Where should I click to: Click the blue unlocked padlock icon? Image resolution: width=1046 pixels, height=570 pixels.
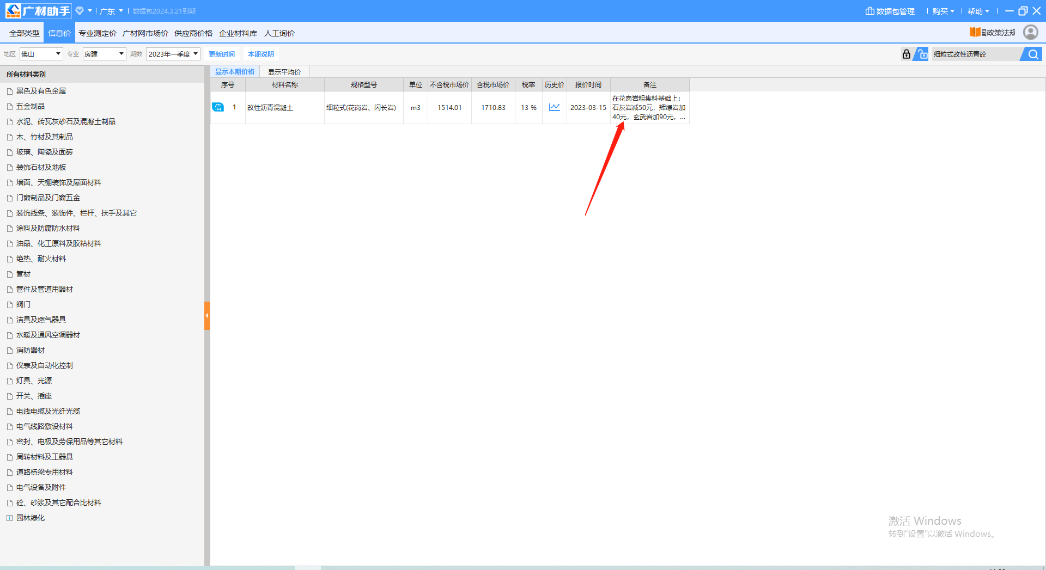click(x=921, y=54)
